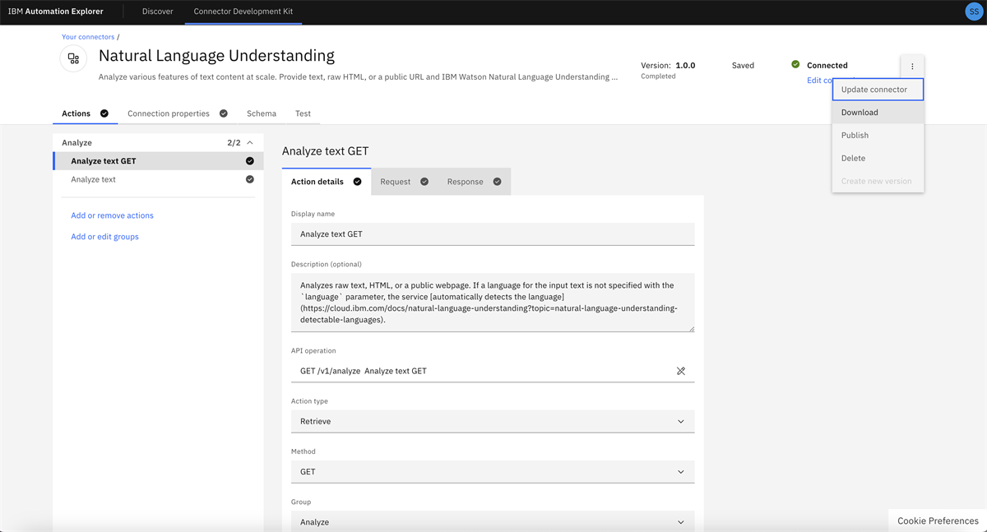Image resolution: width=987 pixels, height=532 pixels.
Task: Open Connector Development Kit navigation tab
Action: pyautogui.click(x=243, y=12)
